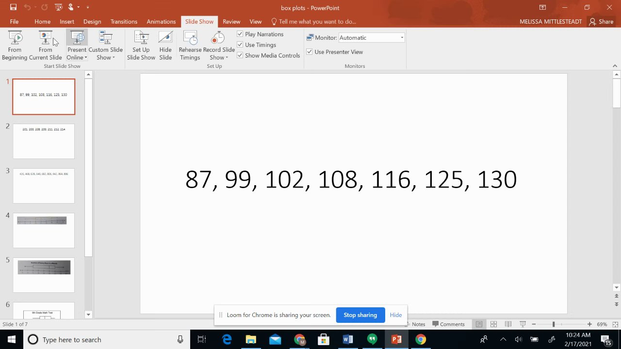Click Stop sharing in Loom bar
Viewport: 621px width, 349px height.
click(x=360, y=315)
